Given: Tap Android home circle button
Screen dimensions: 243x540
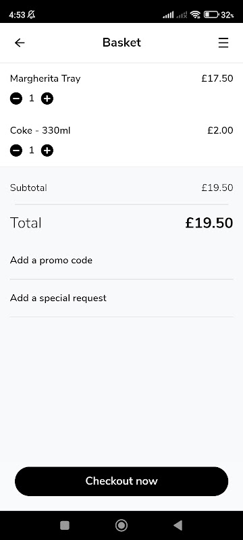Looking at the screenshot, I should coord(121,525).
